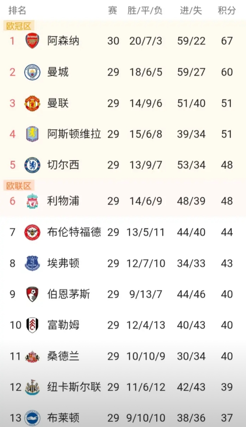Screen dimensions: 246x427
Task: Click the 排名 column header
Action: tap(17, 11)
